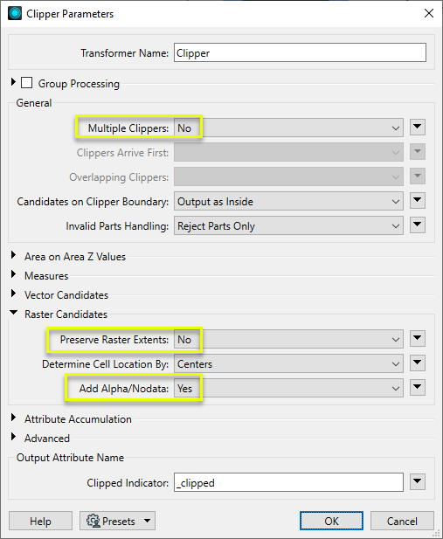Open value options arrow beside Add Alpha/Nodata

pyautogui.click(x=418, y=387)
